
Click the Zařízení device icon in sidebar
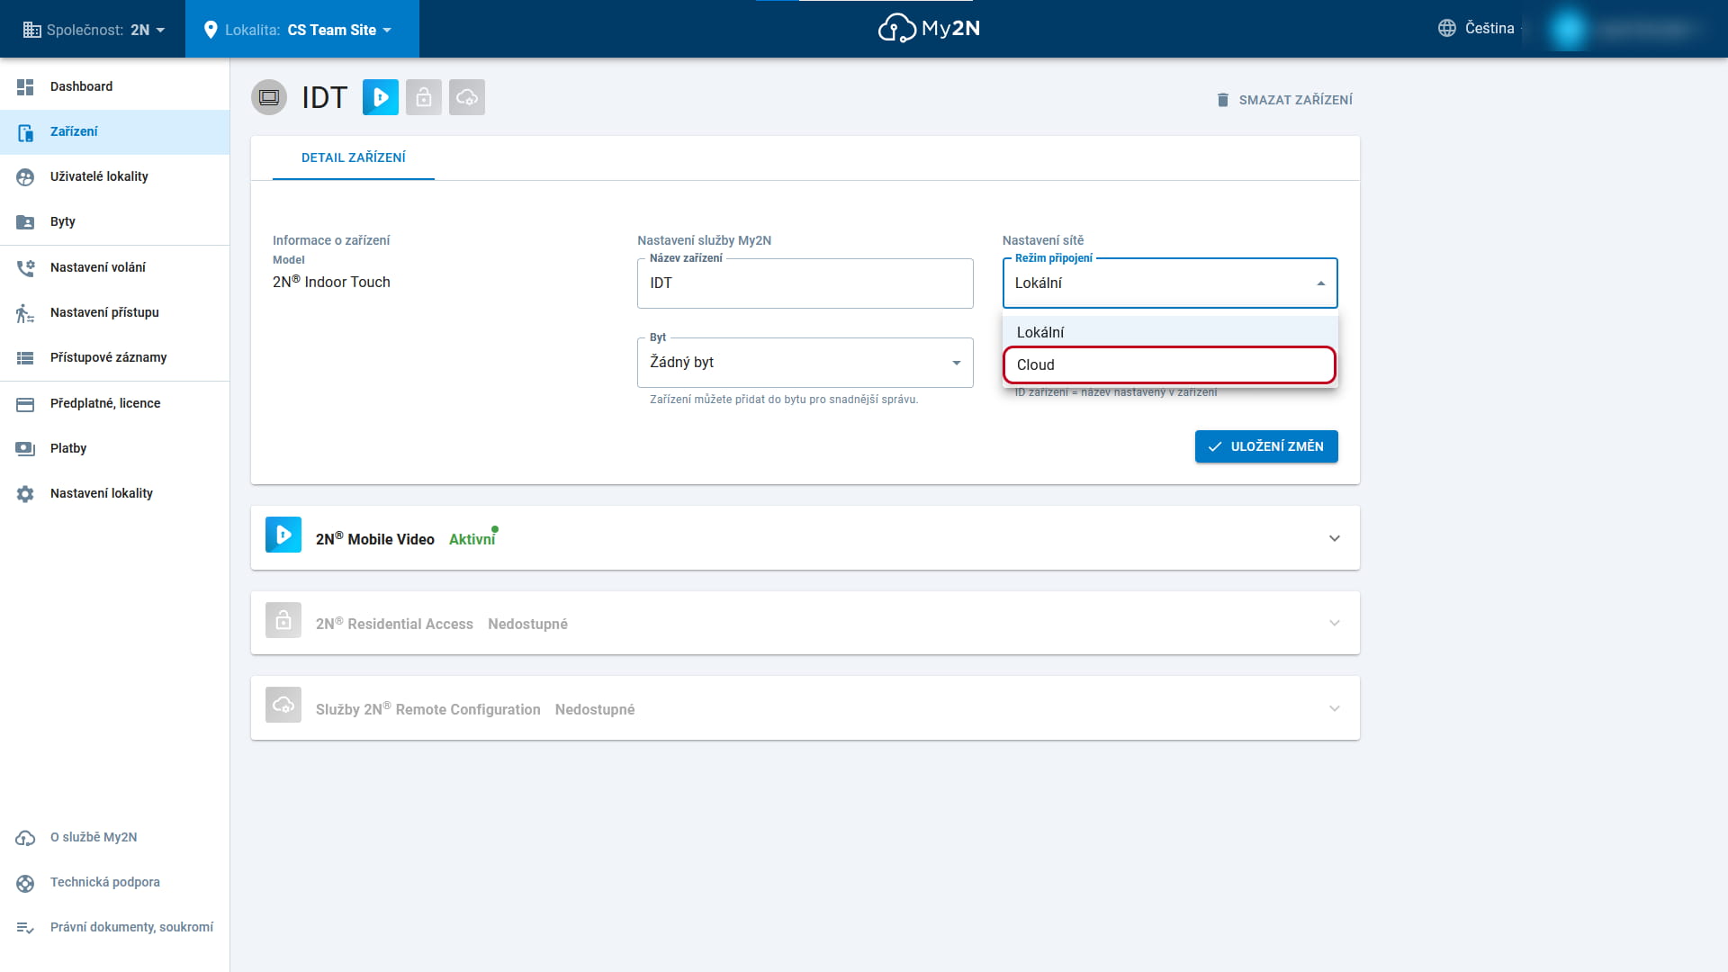25,132
